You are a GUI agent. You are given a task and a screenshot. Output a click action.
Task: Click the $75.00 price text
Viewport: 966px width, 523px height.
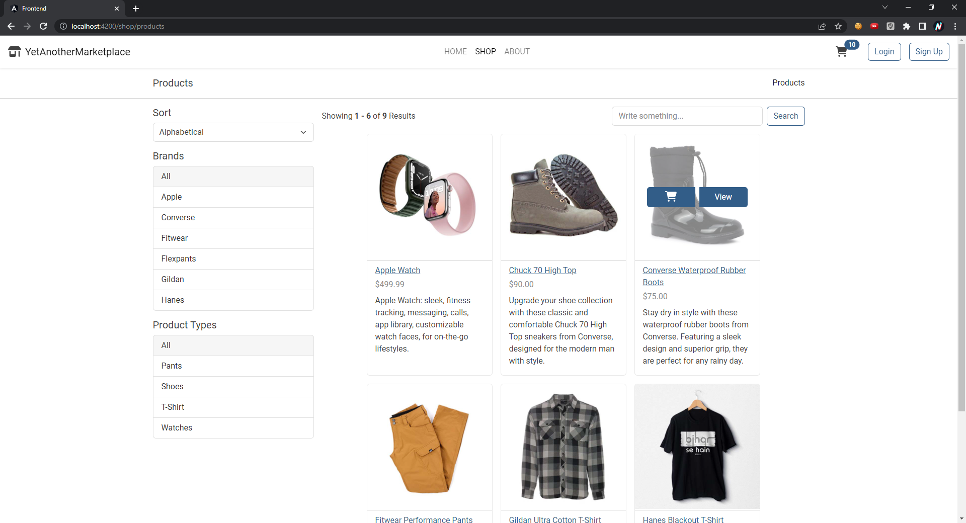point(655,297)
